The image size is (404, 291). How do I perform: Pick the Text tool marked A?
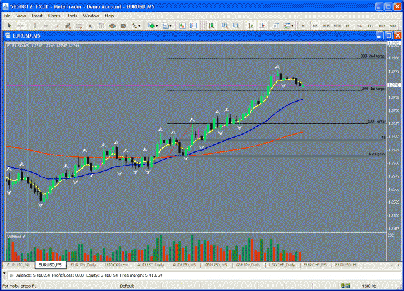90,26
